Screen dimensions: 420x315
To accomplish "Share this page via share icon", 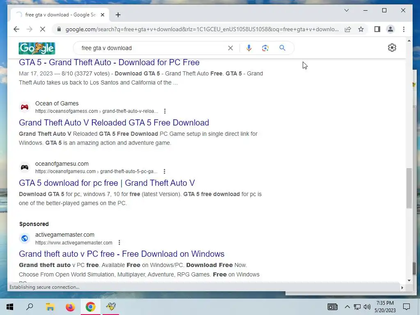I will coord(348,29).
